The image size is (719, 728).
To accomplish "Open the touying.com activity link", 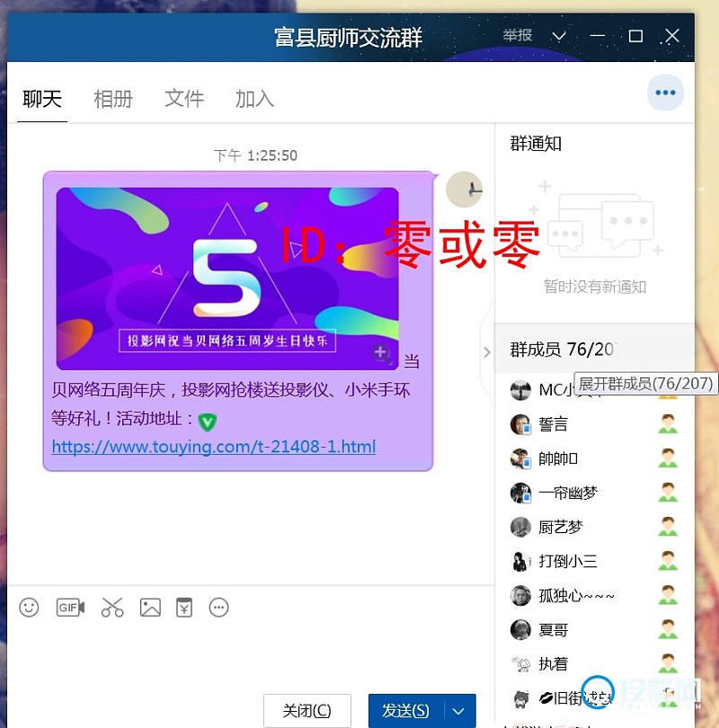I will point(214,447).
